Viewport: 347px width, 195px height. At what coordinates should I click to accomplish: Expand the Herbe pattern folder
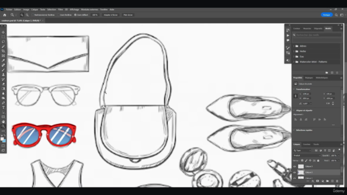(294, 51)
